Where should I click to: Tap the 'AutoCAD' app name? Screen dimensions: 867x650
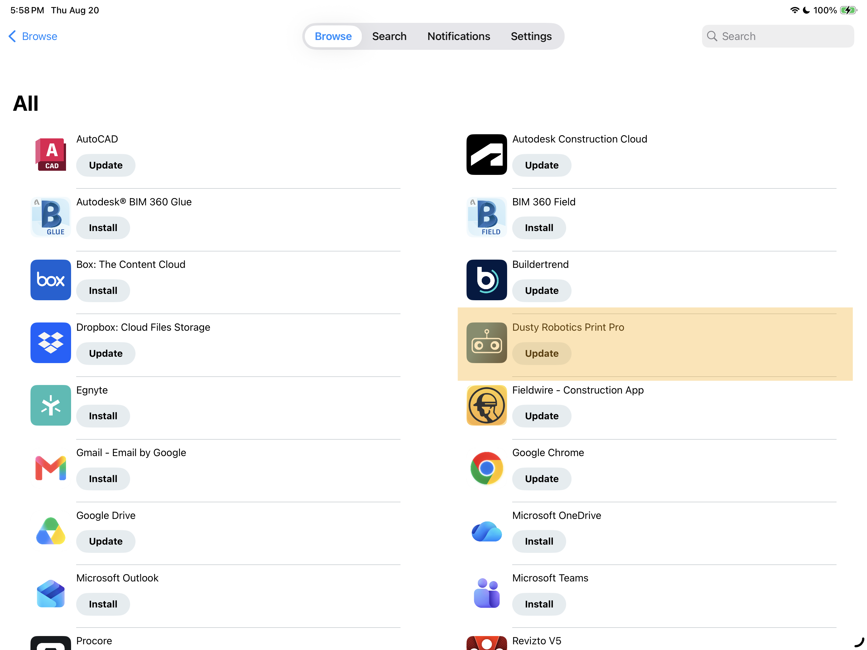[x=97, y=139]
